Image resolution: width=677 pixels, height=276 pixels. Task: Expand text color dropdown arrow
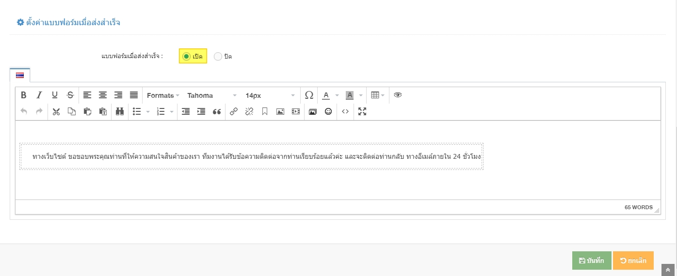click(x=337, y=95)
